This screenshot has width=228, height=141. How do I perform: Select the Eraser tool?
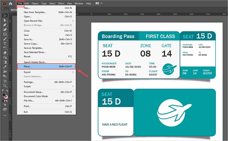click(x=5, y=53)
